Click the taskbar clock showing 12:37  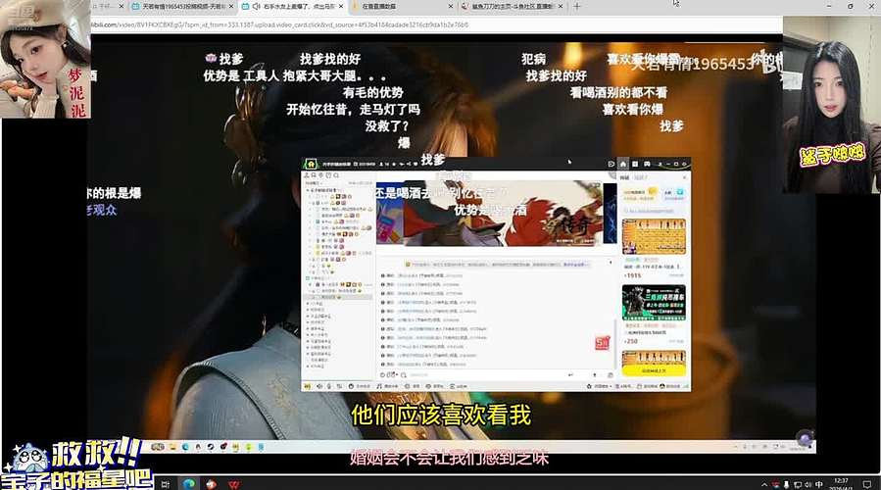click(x=841, y=484)
